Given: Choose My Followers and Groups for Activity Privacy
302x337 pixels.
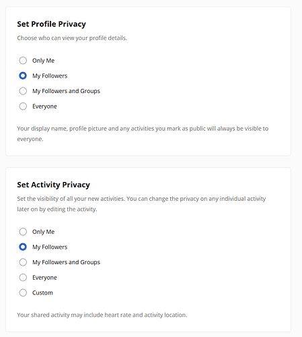Looking at the screenshot, I should click(x=23, y=262).
